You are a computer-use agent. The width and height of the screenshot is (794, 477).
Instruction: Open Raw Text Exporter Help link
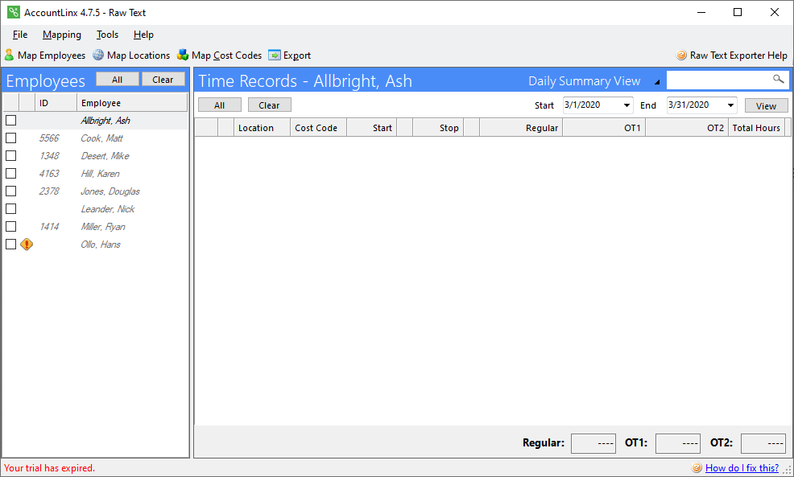click(738, 56)
